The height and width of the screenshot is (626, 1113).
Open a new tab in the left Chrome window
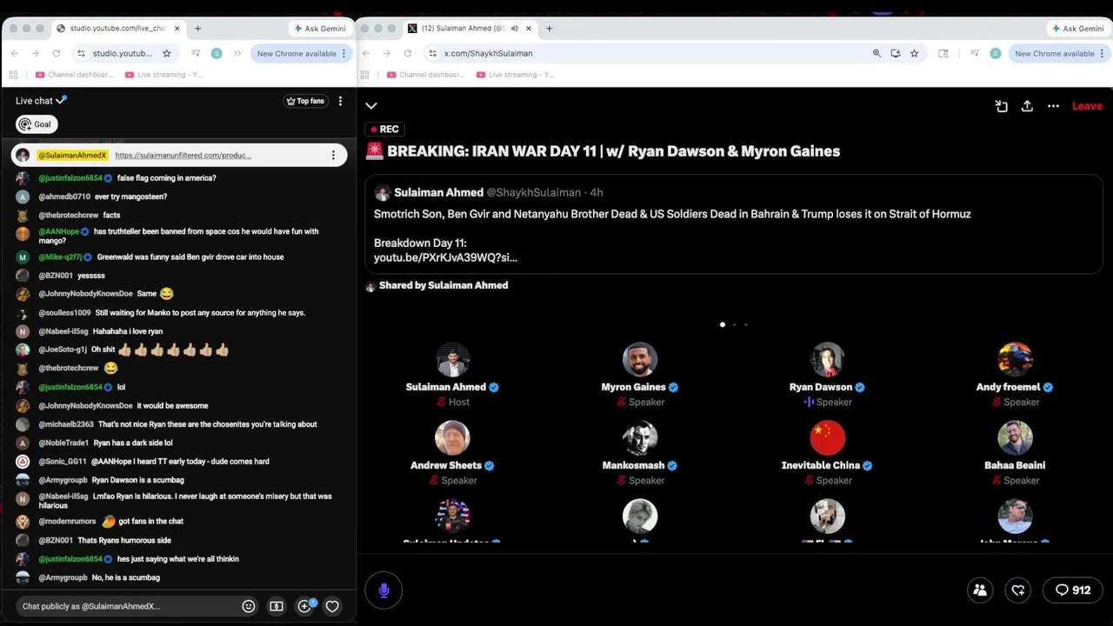[197, 29]
